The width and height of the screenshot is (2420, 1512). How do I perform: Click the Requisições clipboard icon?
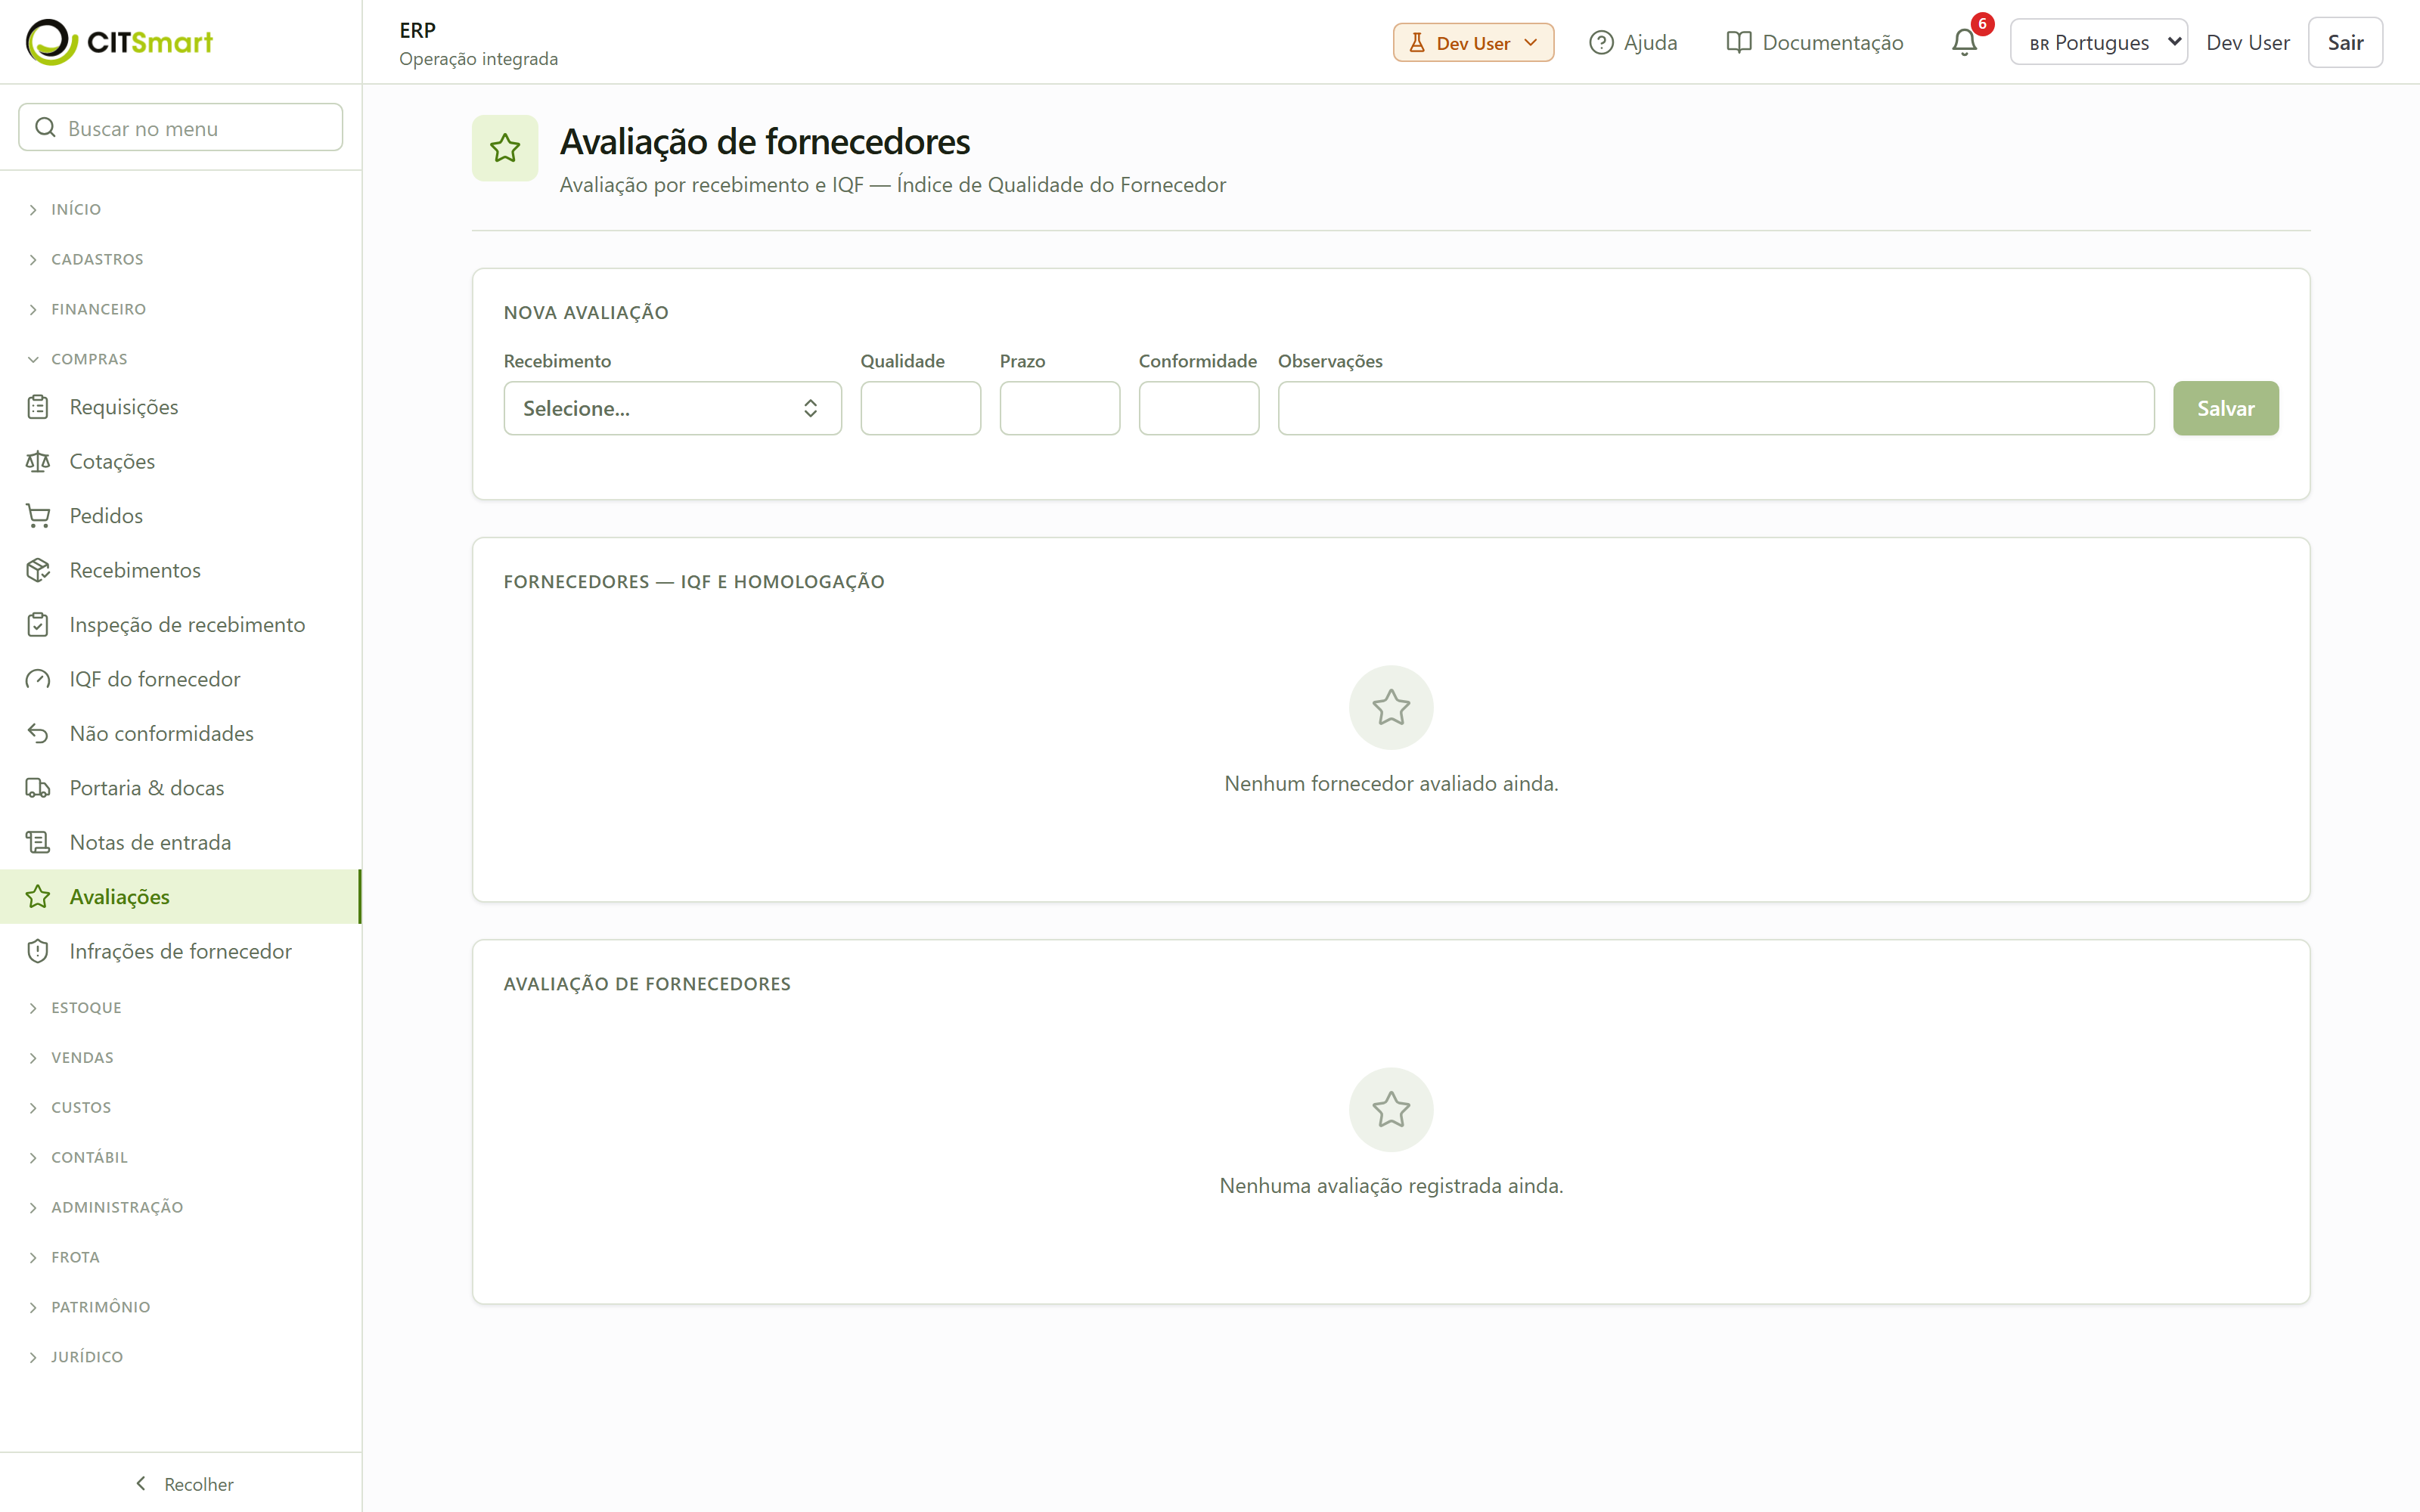click(38, 407)
